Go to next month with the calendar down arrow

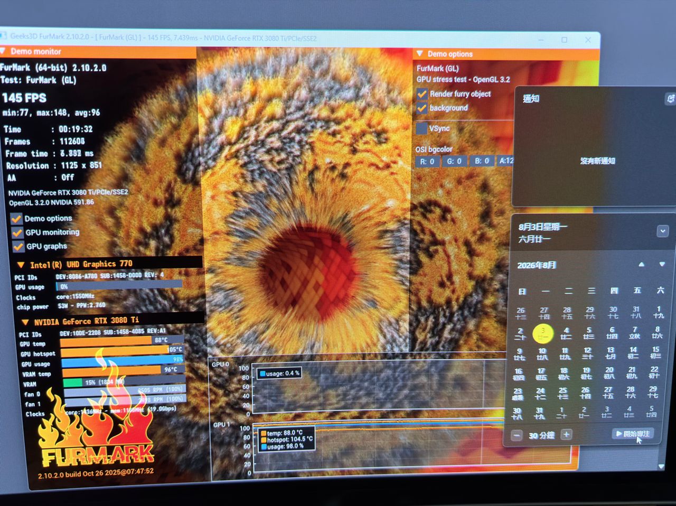[662, 264]
